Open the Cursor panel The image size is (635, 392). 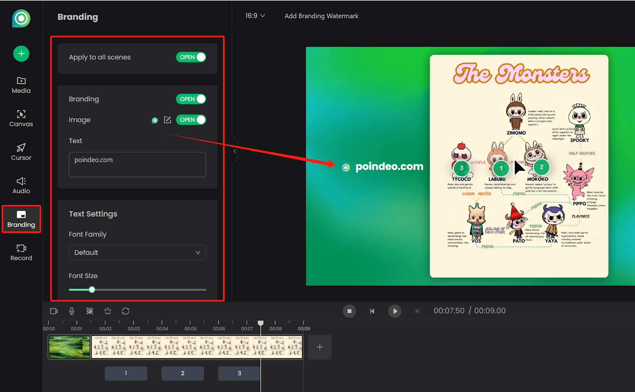[x=21, y=152]
